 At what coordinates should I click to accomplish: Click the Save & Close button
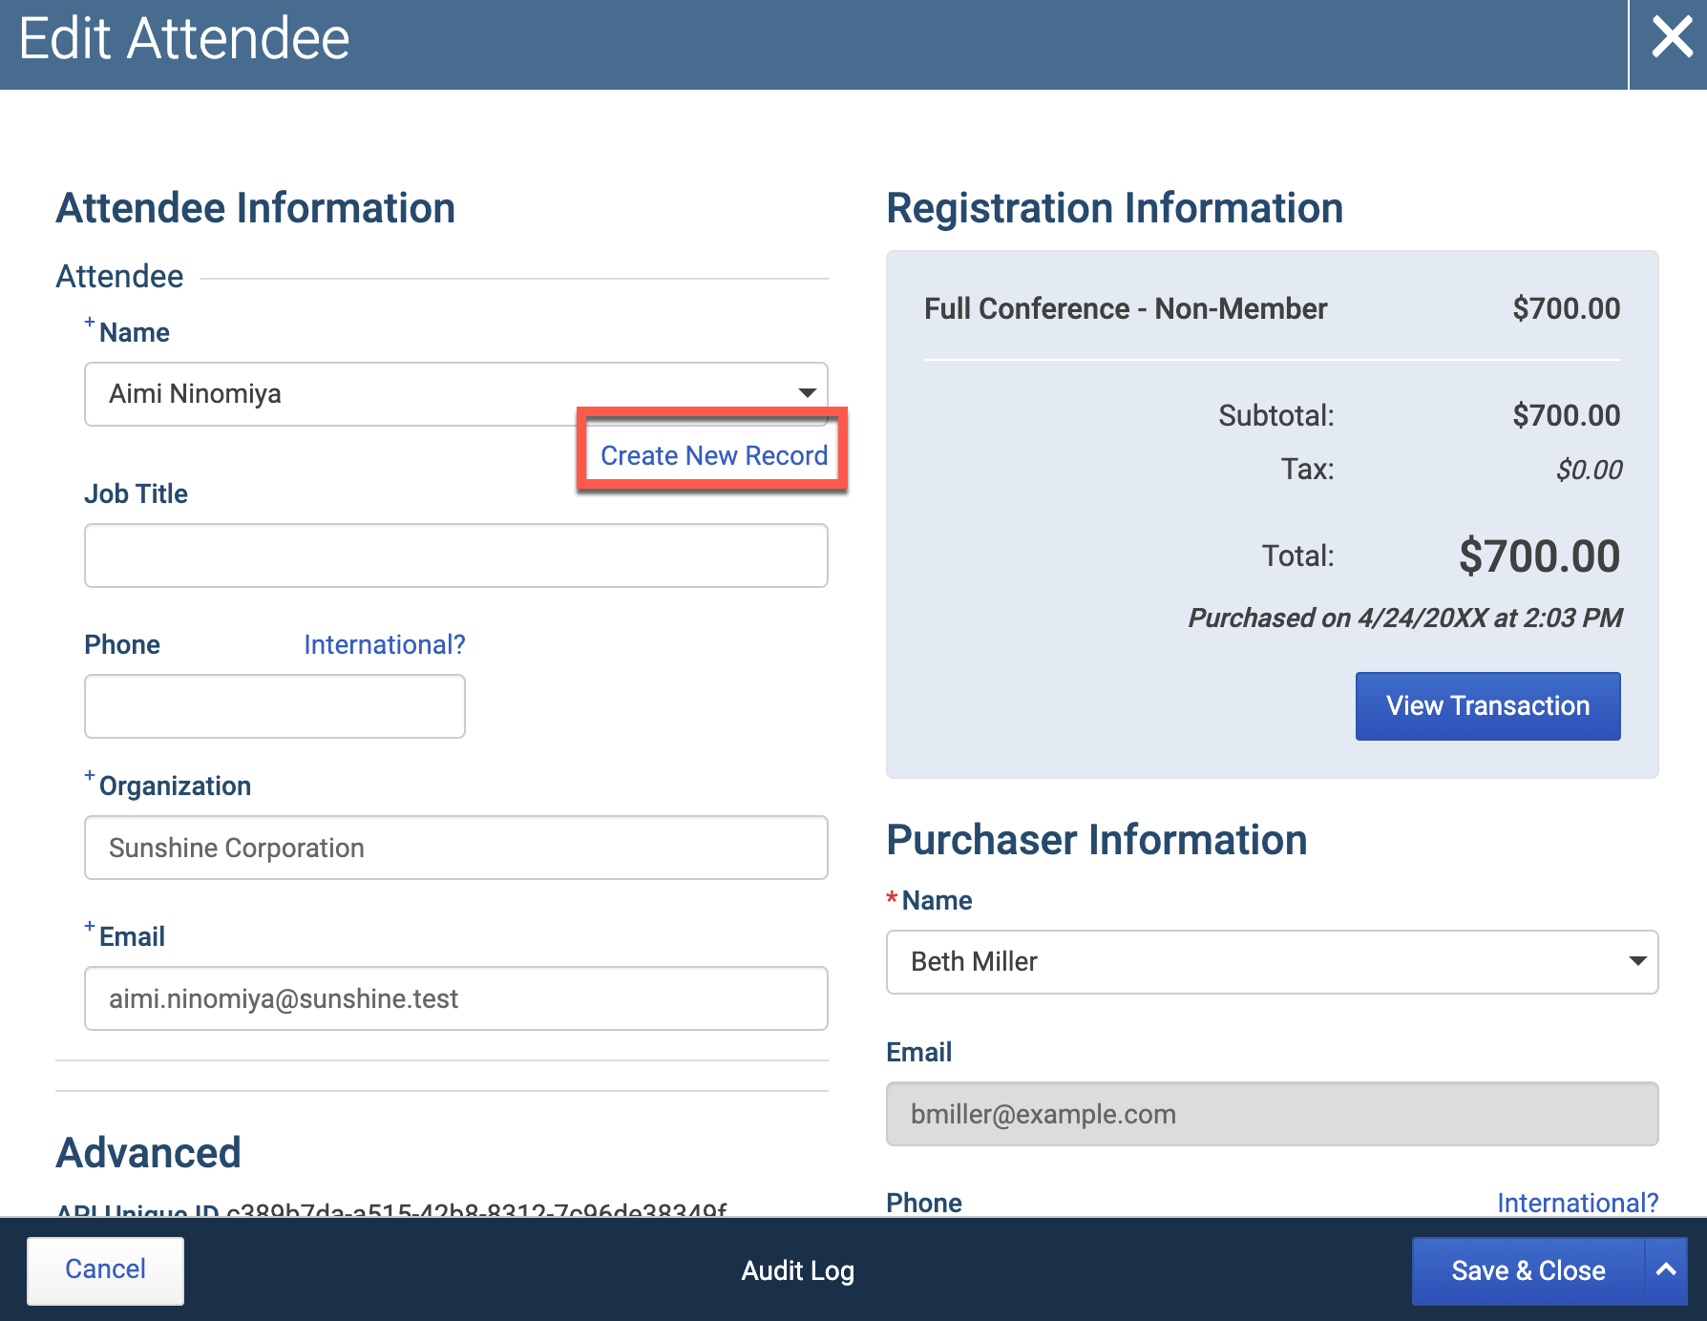[1528, 1270]
